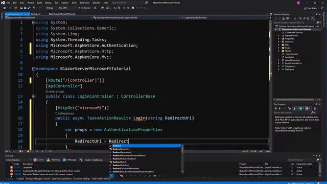327x184 pixels.
Task: Toggle Solution Explorer preview selected items
Action: pyautogui.click(x=313, y=18)
